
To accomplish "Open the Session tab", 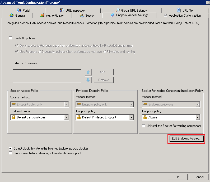I will point(87,15).
